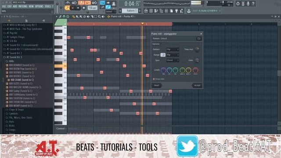Image resolution: width=281 pixels, height=158 pixels.
Task: Pause playback with the pause button
Action: pos(72,8)
